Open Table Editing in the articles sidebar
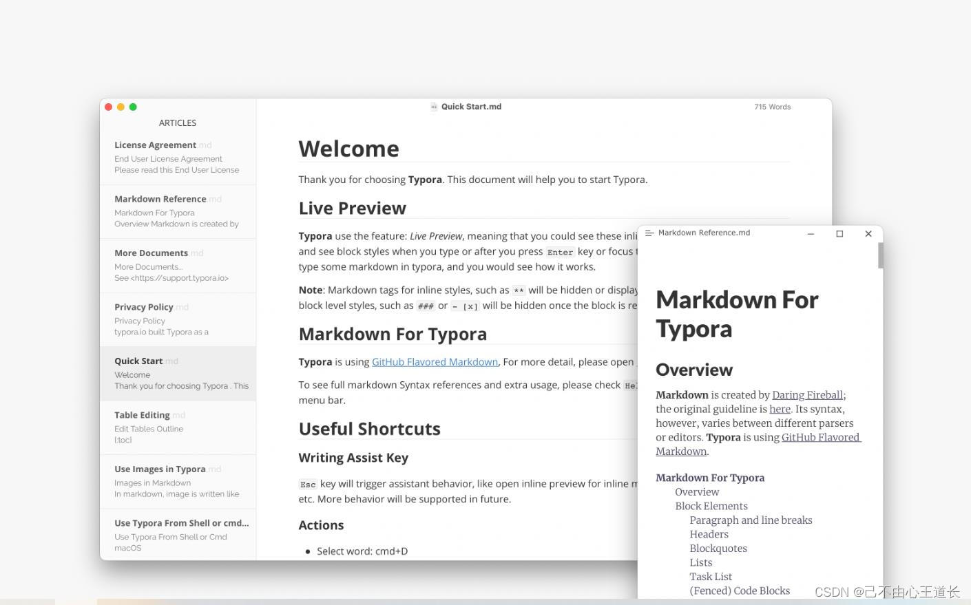The width and height of the screenshot is (971, 605). point(178,427)
